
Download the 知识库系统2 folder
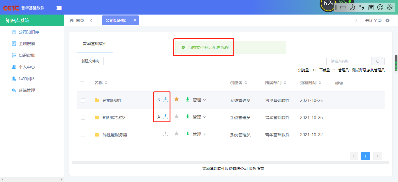pos(188,117)
